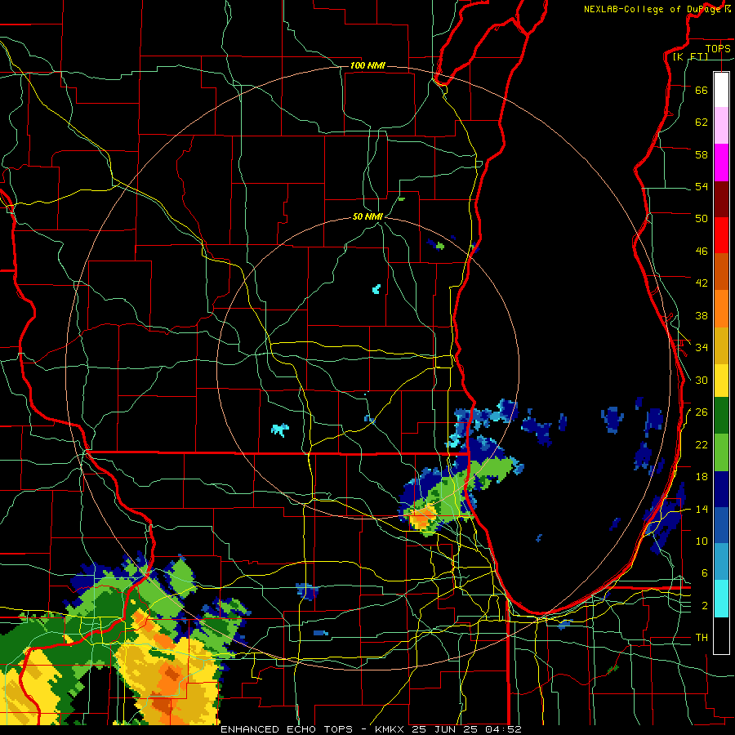Click the TH threshold label in legend
Screen dimensions: 735x735
702,638
